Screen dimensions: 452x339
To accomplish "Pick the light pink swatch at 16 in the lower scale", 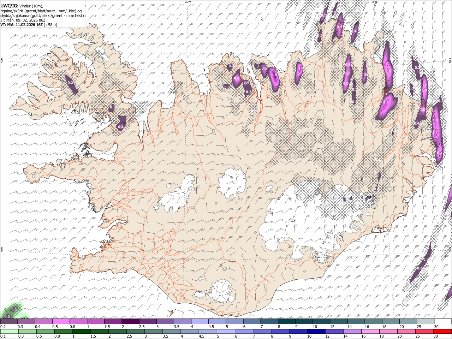I will click(370, 331).
